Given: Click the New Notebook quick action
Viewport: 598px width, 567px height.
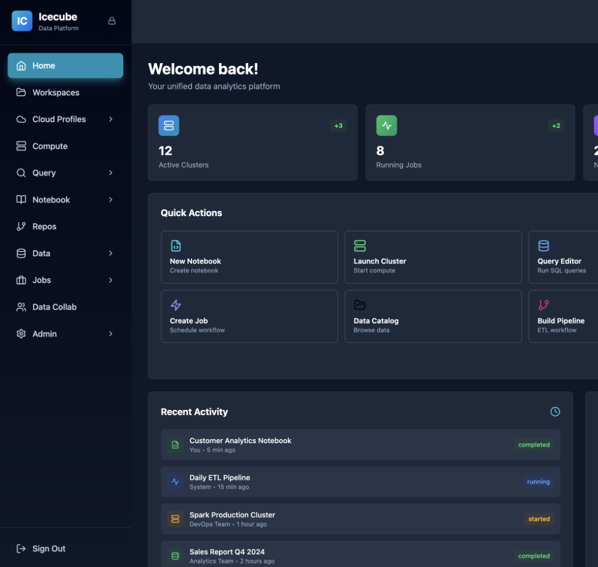Looking at the screenshot, I should [249, 257].
